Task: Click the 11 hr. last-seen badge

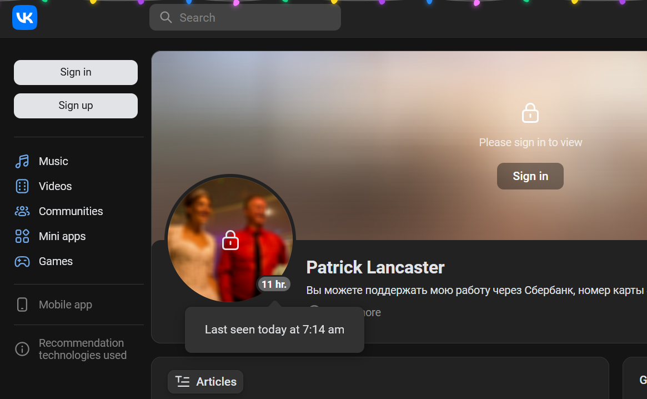Action: (x=274, y=285)
